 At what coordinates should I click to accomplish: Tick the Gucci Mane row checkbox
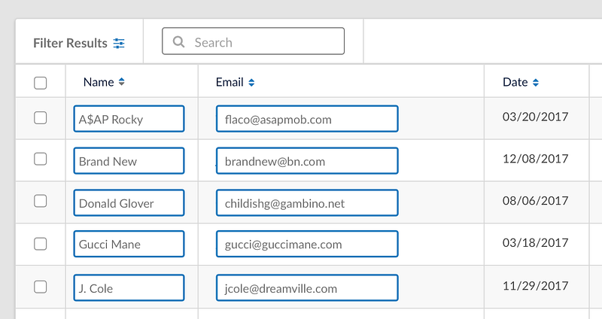(41, 244)
